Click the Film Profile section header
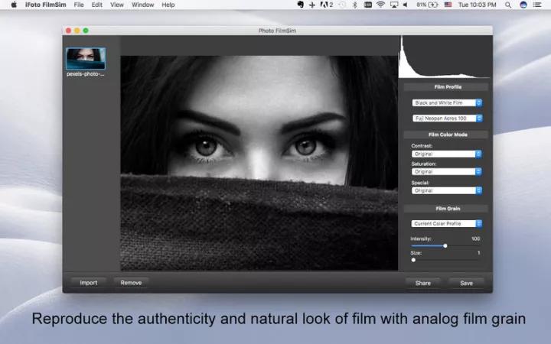 [446, 87]
